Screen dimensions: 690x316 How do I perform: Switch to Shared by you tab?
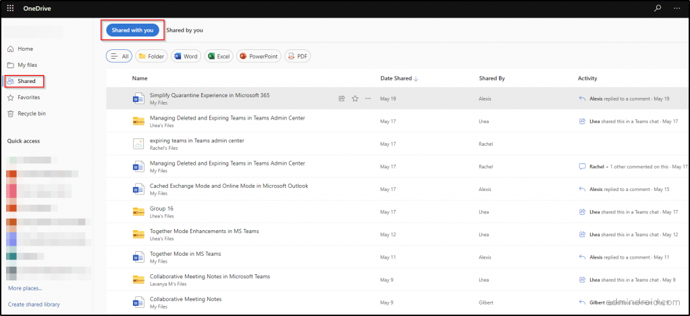tap(184, 30)
